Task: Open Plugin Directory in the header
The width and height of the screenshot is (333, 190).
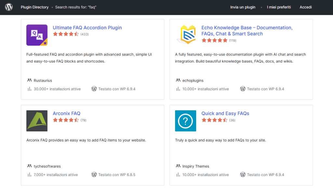Action: click(x=34, y=7)
